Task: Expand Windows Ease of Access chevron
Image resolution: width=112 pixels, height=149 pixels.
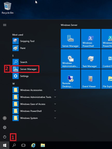Action: point(55,104)
